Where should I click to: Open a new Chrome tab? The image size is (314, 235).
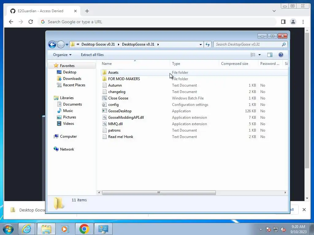tap(87, 11)
